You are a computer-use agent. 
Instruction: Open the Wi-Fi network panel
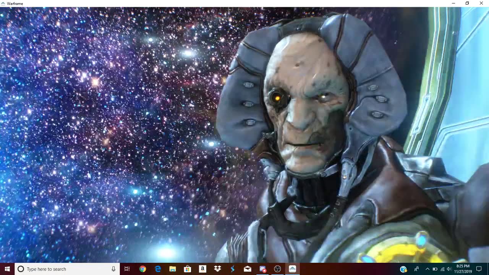(442, 269)
